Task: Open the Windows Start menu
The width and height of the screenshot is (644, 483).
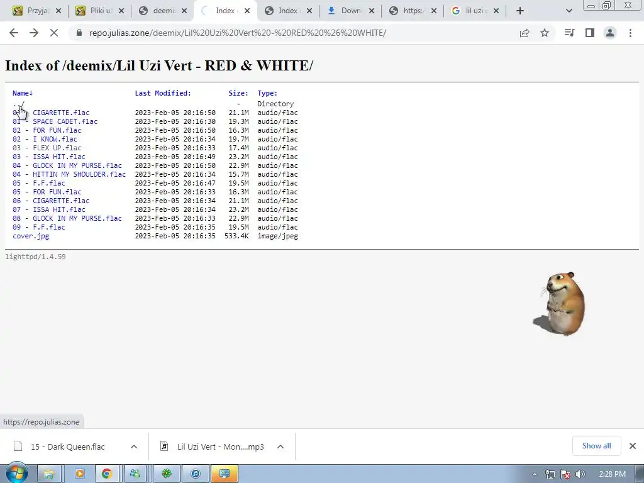Action: (16, 473)
